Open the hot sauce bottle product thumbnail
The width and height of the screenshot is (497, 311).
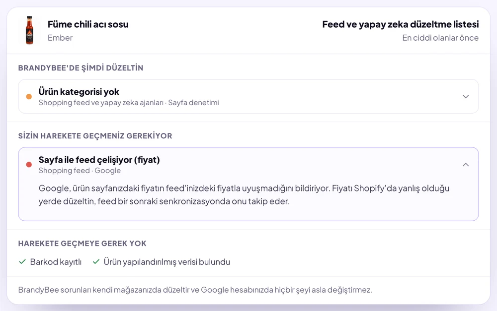29,30
